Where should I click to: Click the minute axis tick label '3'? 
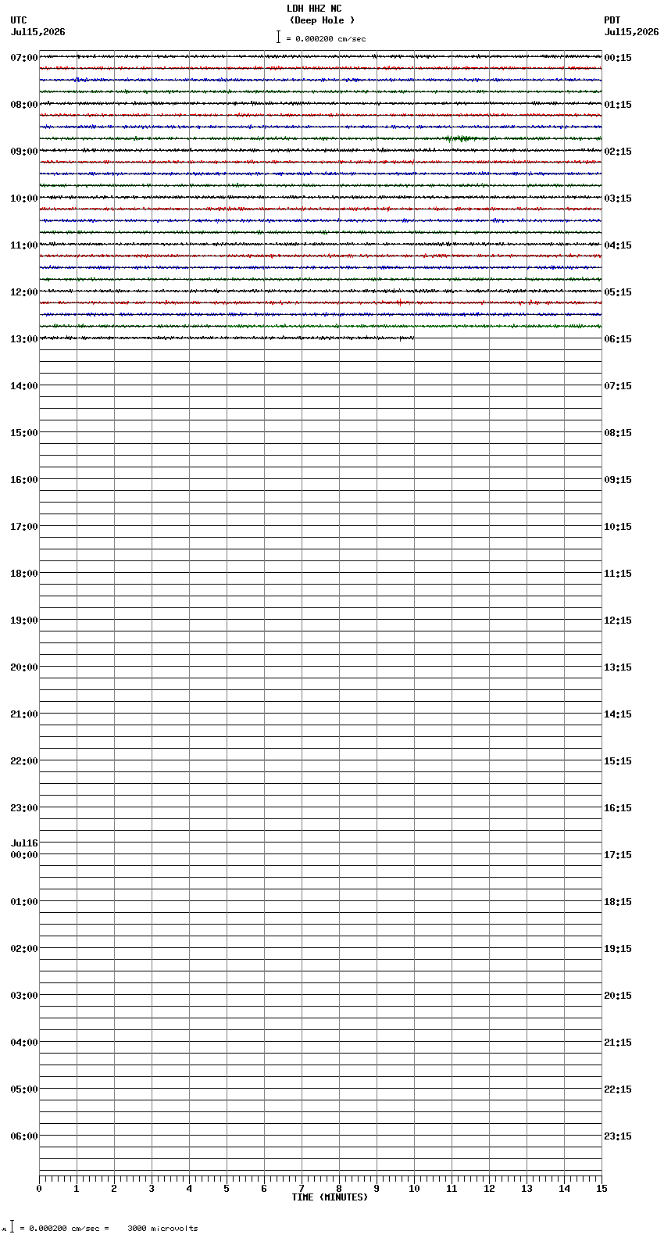click(152, 1189)
